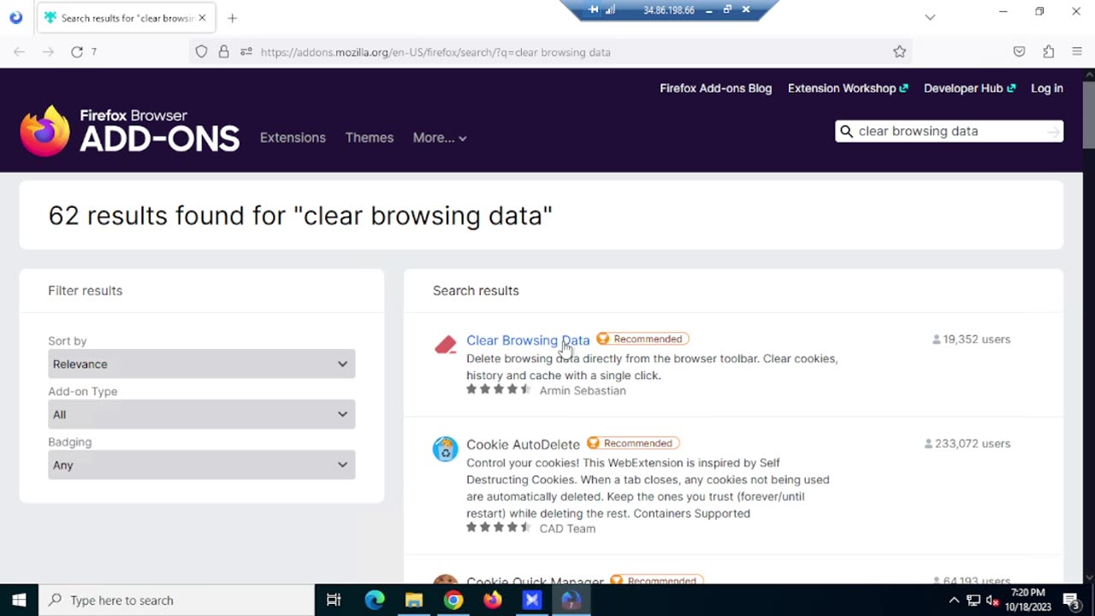Open the Extensions section
The width and height of the screenshot is (1095, 616).
tap(293, 138)
